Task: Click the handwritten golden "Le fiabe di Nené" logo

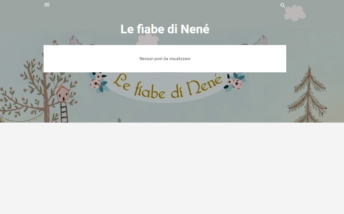Action: tap(167, 86)
